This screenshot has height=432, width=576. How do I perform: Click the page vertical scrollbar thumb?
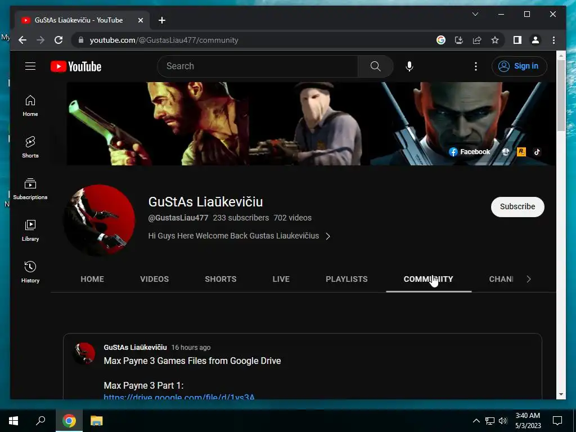coord(561,95)
